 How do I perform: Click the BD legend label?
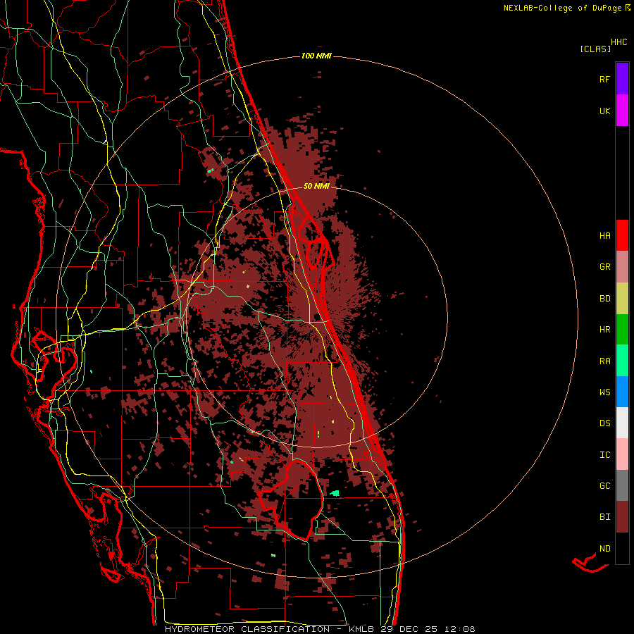[604, 299]
